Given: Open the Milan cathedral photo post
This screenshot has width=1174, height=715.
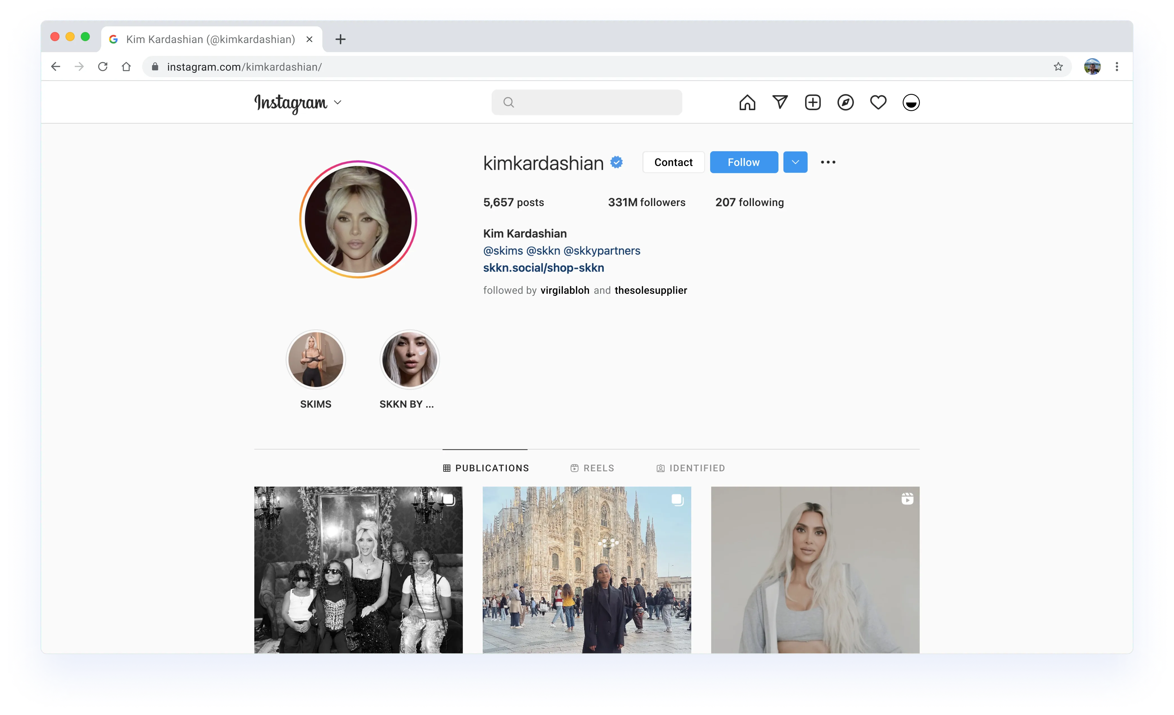Looking at the screenshot, I should pyautogui.click(x=586, y=570).
